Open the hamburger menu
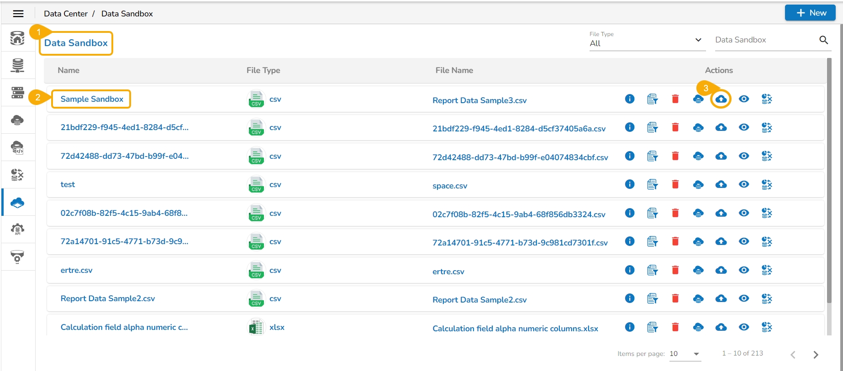Viewport: 843px width, 371px height. [x=18, y=14]
